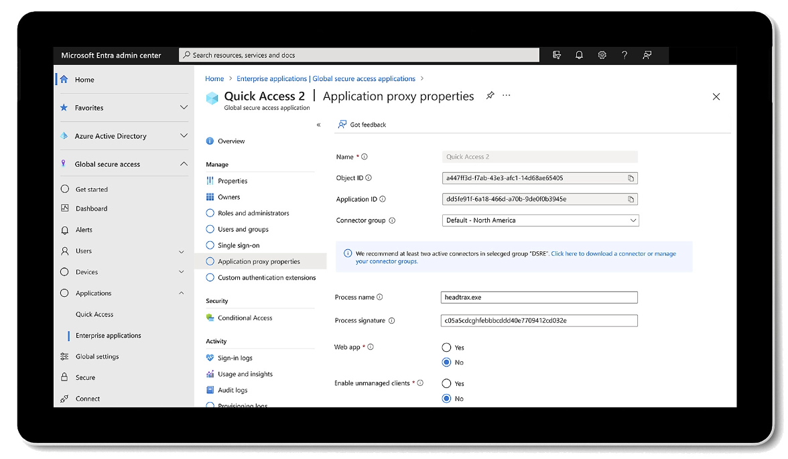Copy the Application ID to clipboard
The height and width of the screenshot is (459, 788).
(x=631, y=199)
